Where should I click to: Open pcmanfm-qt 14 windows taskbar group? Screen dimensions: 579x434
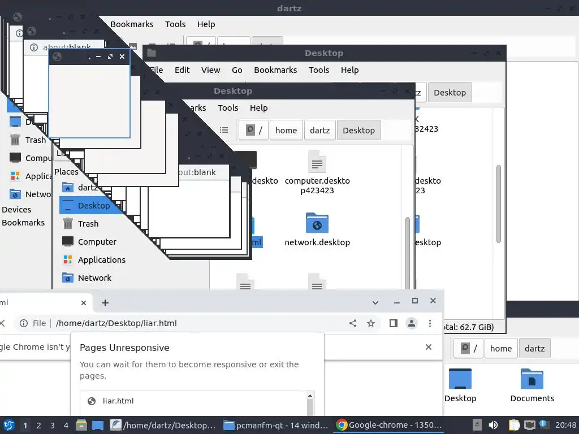pos(276,425)
